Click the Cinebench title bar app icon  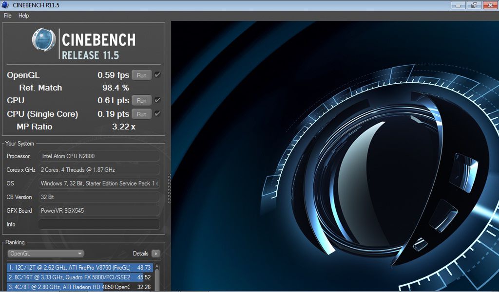point(5,5)
